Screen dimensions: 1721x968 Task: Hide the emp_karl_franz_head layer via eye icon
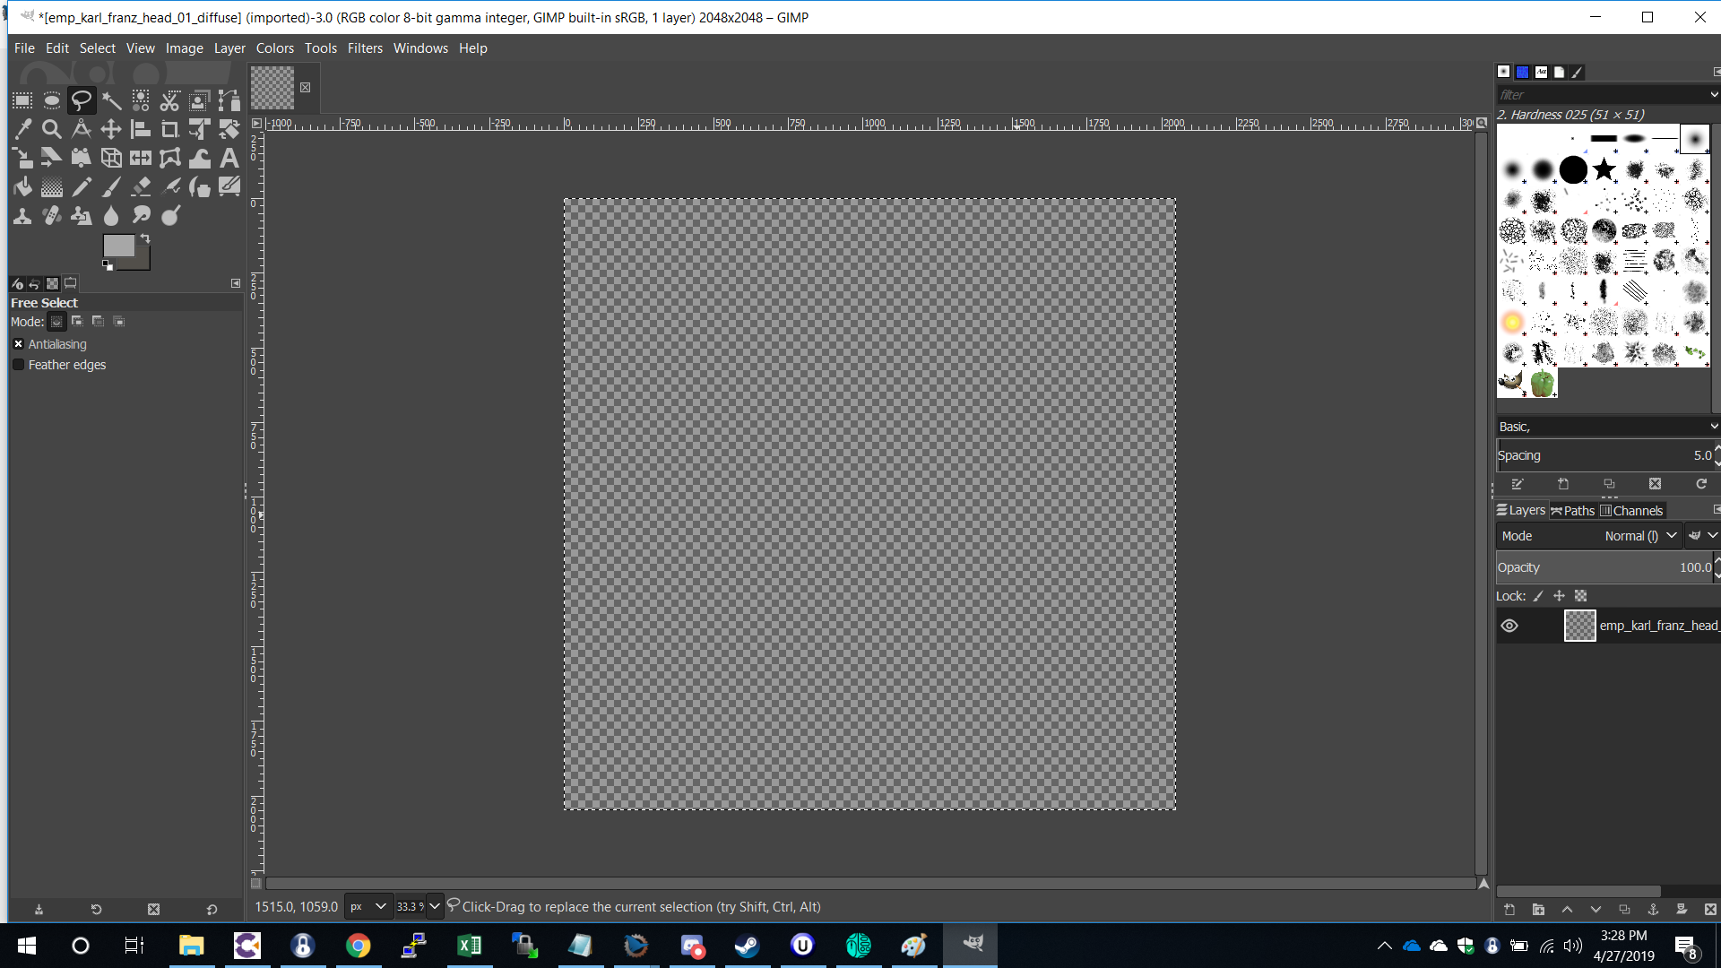click(1509, 626)
